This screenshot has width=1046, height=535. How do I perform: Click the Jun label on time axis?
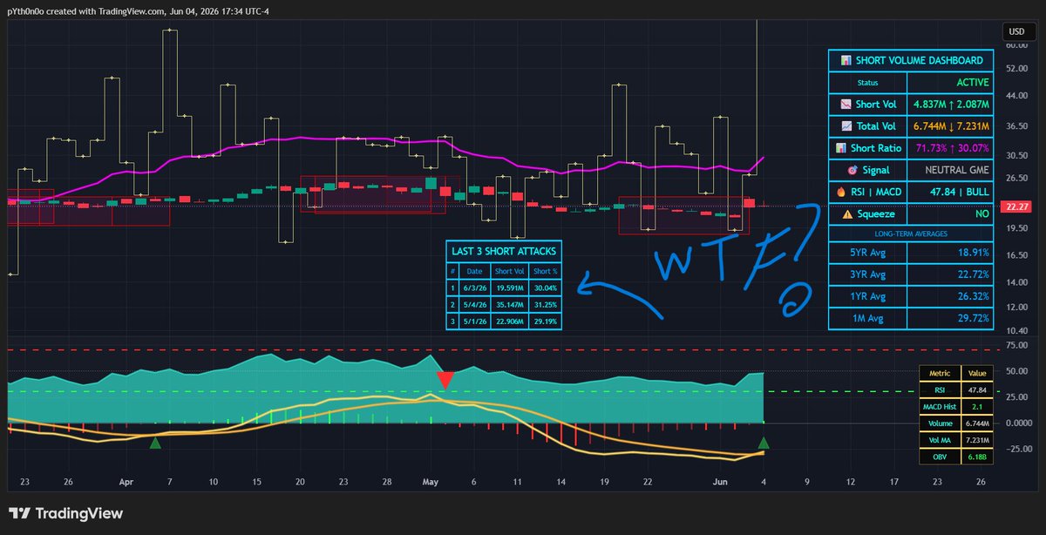(720, 480)
